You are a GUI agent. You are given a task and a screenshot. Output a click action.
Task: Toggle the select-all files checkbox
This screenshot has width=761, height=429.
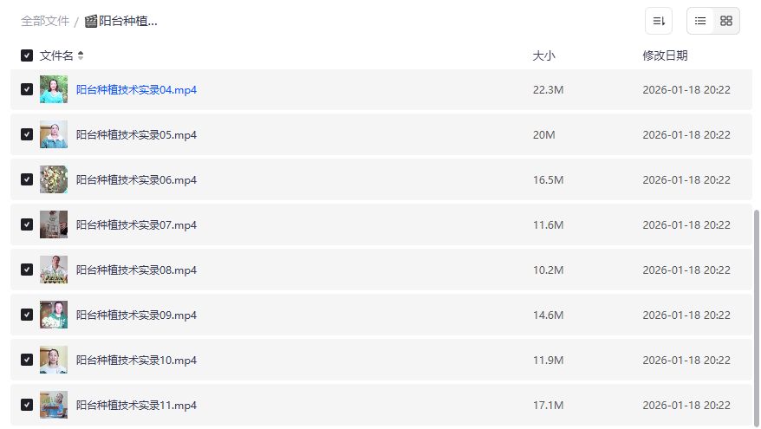click(27, 55)
